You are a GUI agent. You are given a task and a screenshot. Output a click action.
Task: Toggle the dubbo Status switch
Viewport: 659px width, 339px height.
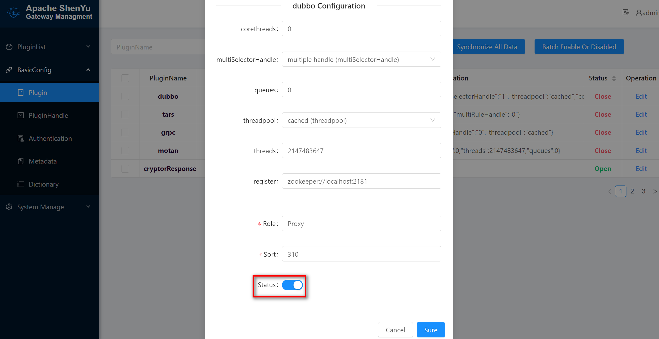click(x=292, y=285)
